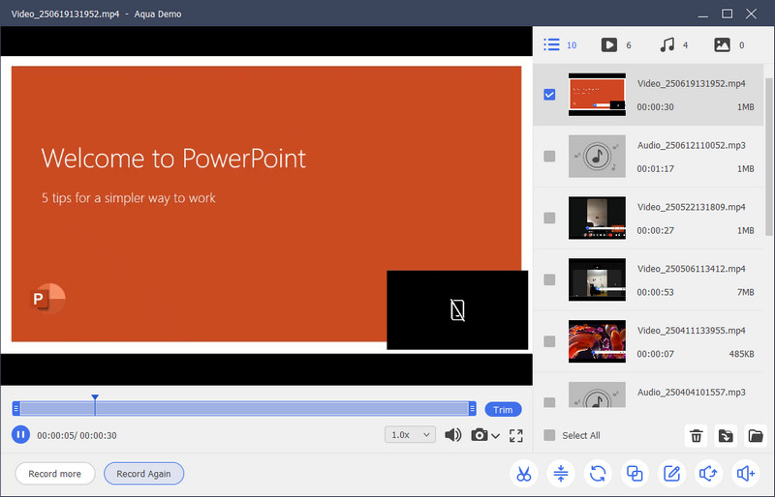The height and width of the screenshot is (497, 775).
Task: Open the merge files tool
Action: tap(635, 474)
